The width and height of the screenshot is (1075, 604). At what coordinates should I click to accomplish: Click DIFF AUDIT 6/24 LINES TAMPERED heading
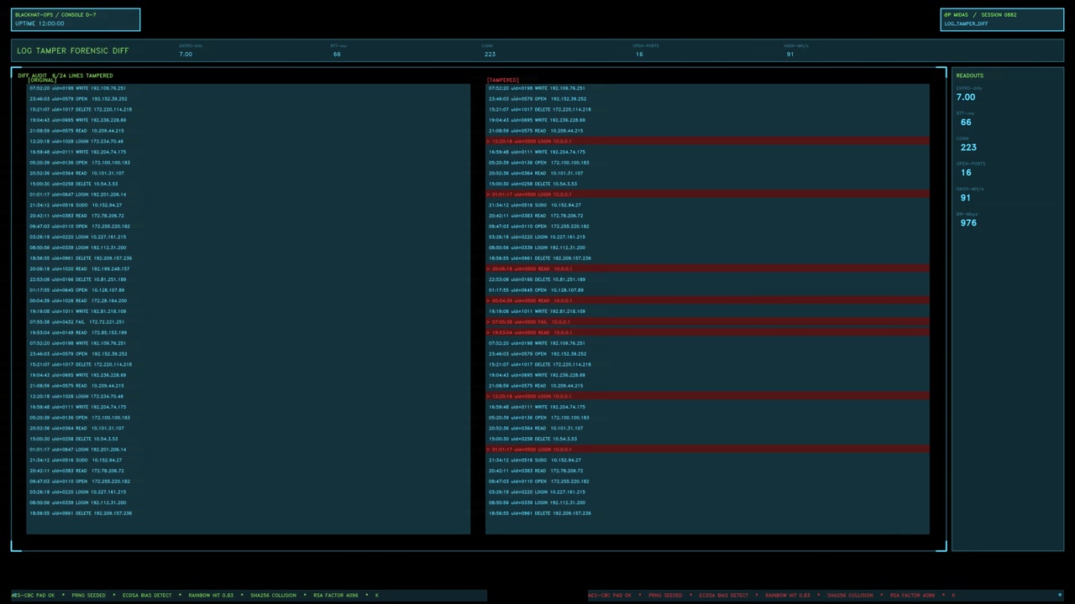click(x=66, y=75)
